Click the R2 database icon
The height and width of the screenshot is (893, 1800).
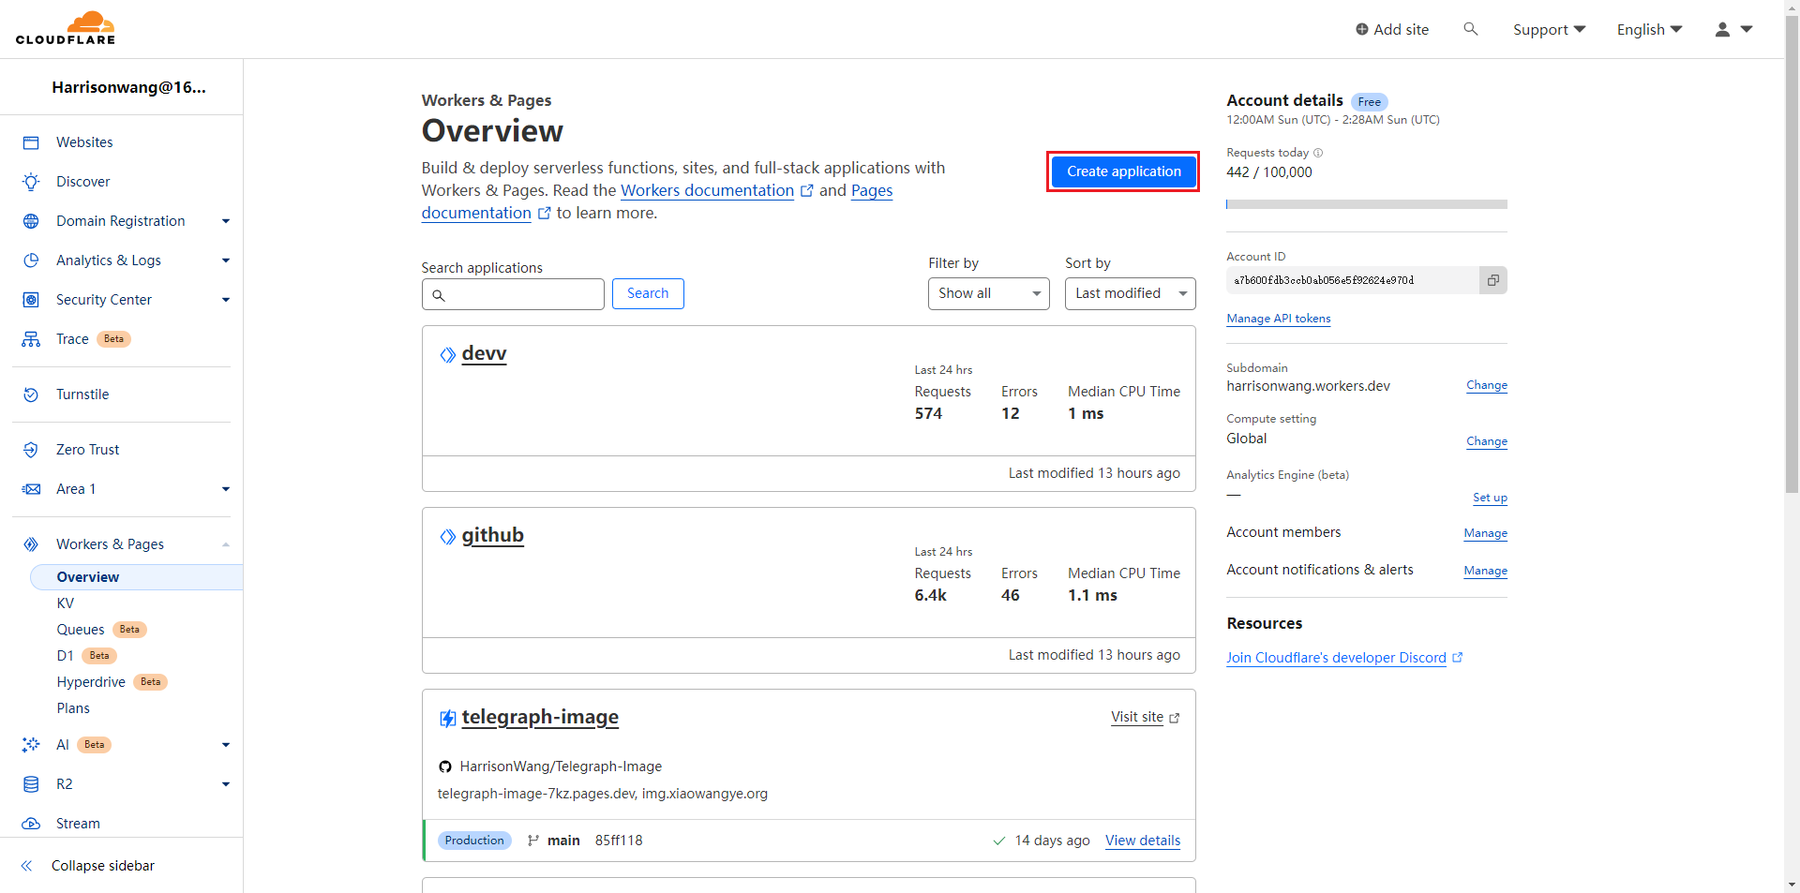tap(31, 784)
